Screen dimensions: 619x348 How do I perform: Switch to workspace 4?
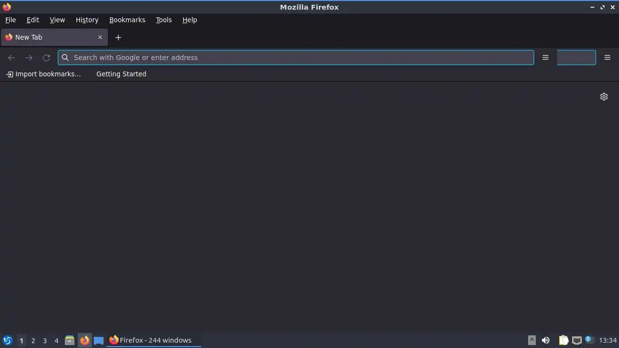56,340
